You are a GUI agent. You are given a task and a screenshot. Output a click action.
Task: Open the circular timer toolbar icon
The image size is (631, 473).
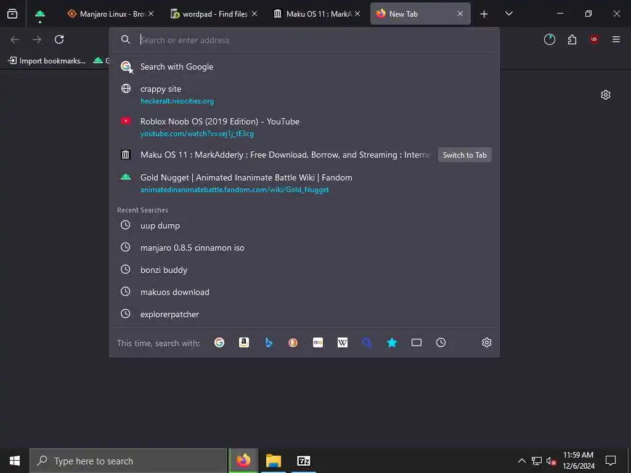coord(549,39)
